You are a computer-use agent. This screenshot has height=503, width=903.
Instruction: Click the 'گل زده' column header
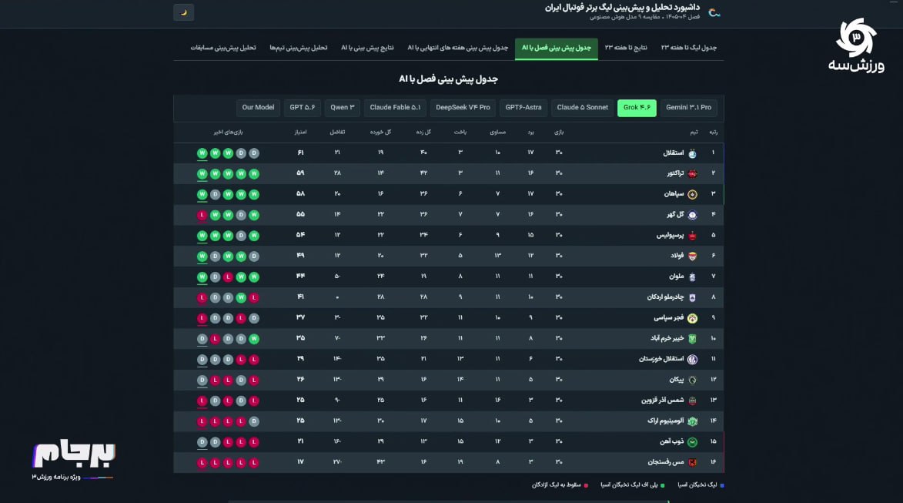pyautogui.click(x=423, y=132)
